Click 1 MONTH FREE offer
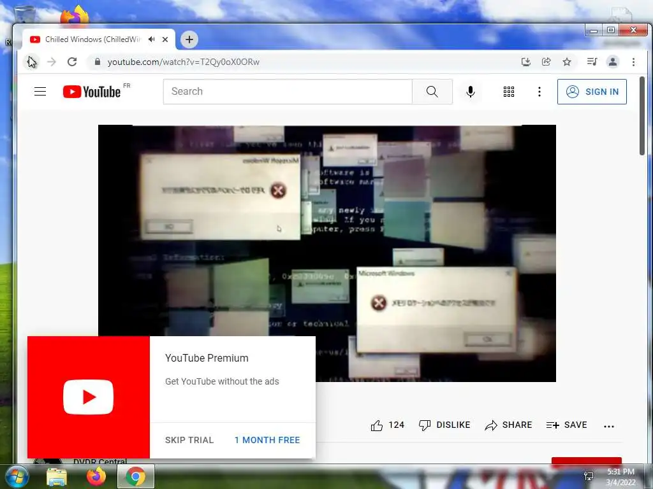 tap(267, 440)
